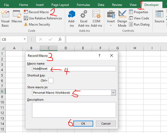The height and width of the screenshot is (133, 167).
Task: Click into the formula bar
Action: click(116, 39)
